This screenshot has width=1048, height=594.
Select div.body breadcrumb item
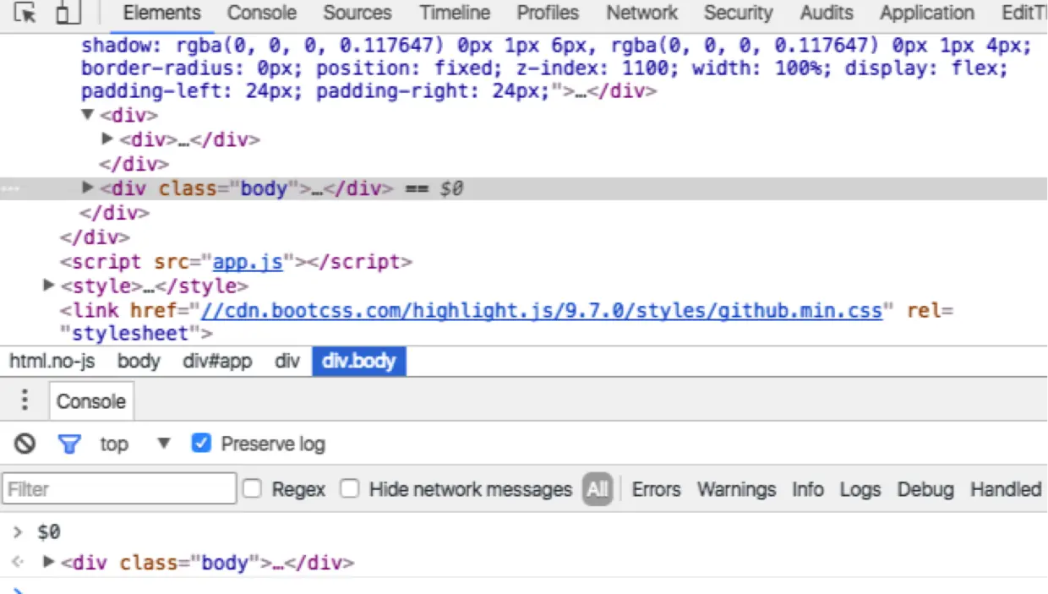pyautogui.click(x=359, y=362)
